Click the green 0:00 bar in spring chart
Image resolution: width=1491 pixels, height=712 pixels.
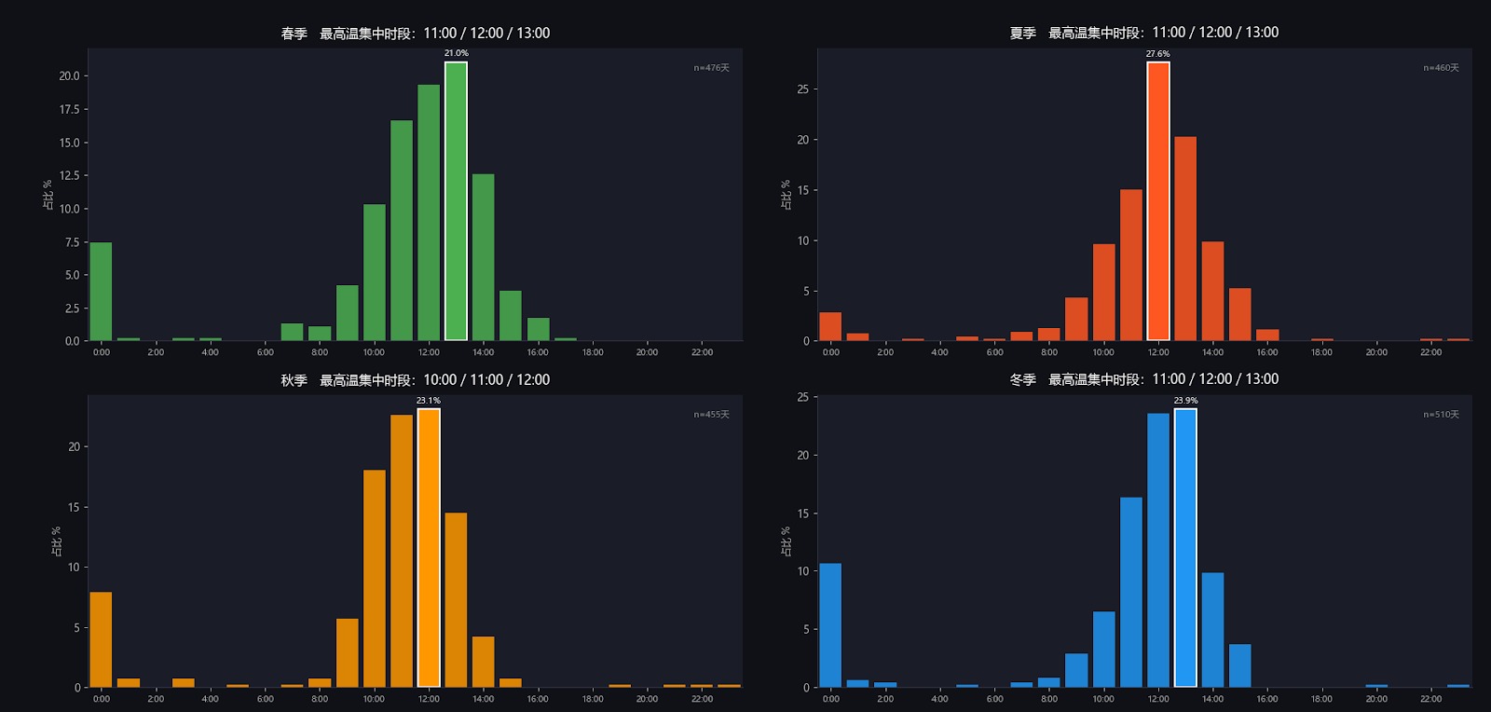pos(101,292)
